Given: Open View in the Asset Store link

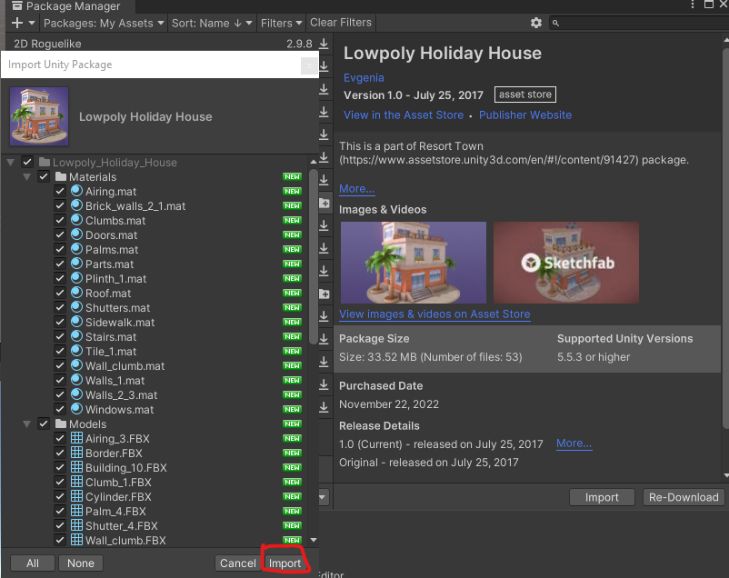Looking at the screenshot, I should pos(404,115).
